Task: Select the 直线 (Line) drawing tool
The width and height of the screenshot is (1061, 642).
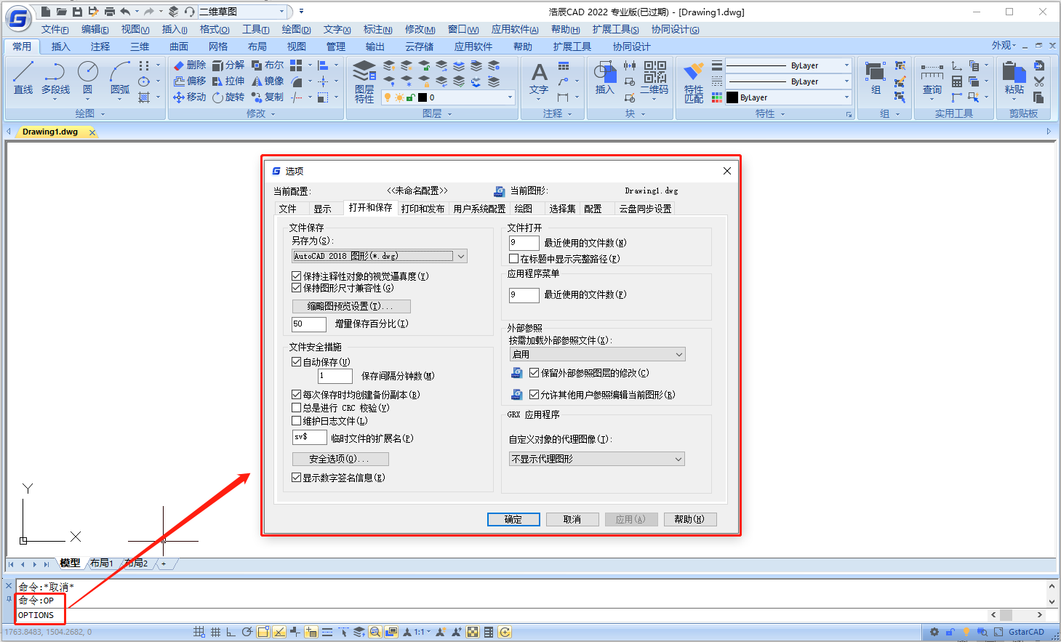Action: click(x=23, y=77)
